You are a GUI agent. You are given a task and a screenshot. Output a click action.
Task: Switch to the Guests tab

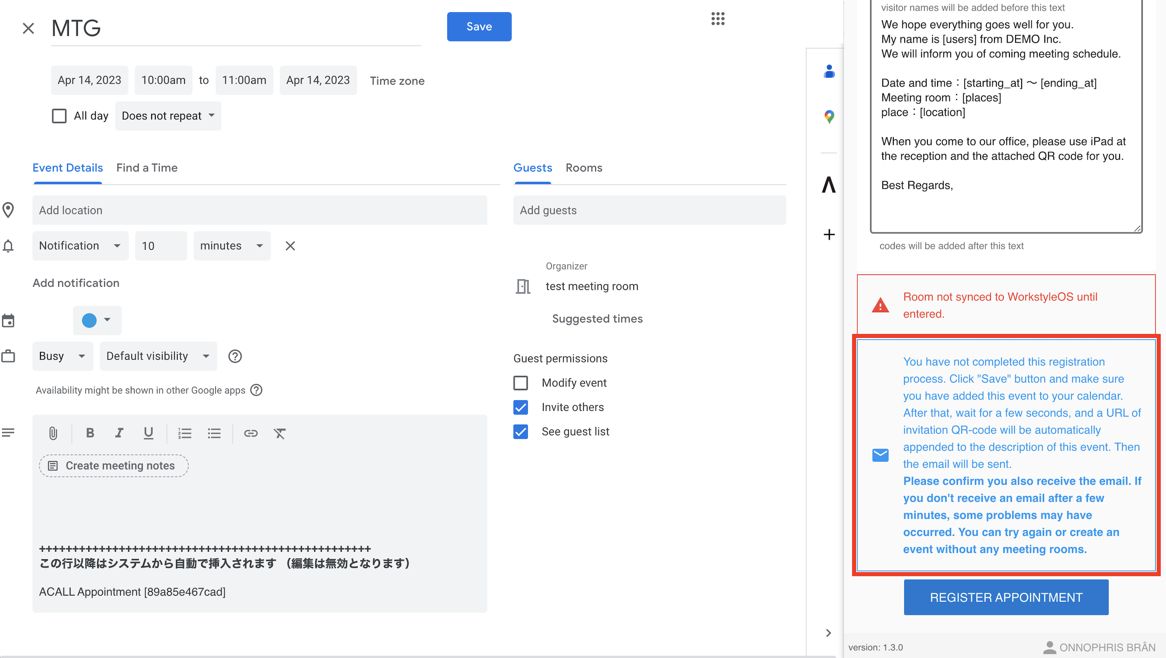(x=532, y=168)
